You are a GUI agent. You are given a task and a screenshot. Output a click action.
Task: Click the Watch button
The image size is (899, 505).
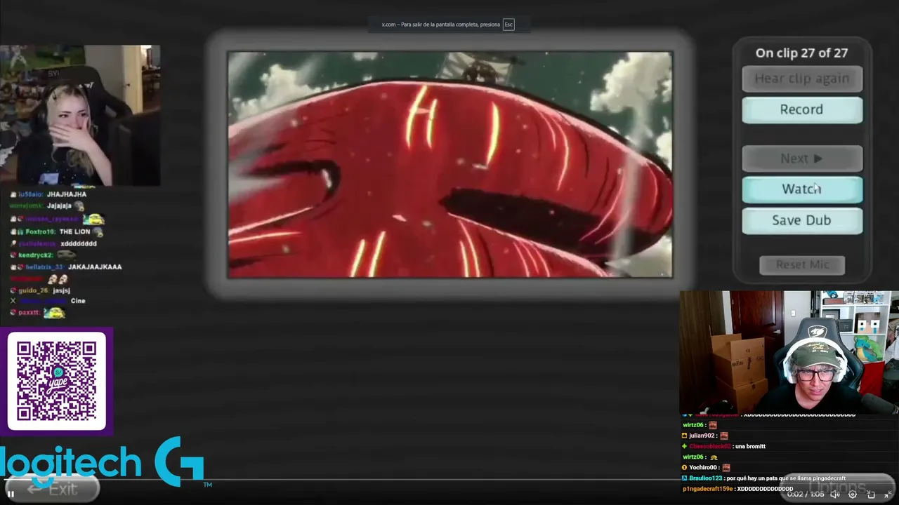pyautogui.click(x=802, y=189)
